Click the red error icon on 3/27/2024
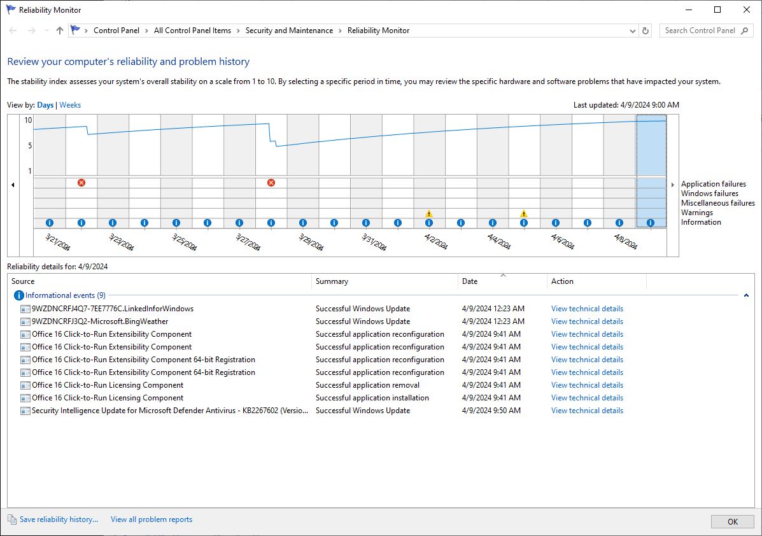The image size is (762, 536). (271, 183)
